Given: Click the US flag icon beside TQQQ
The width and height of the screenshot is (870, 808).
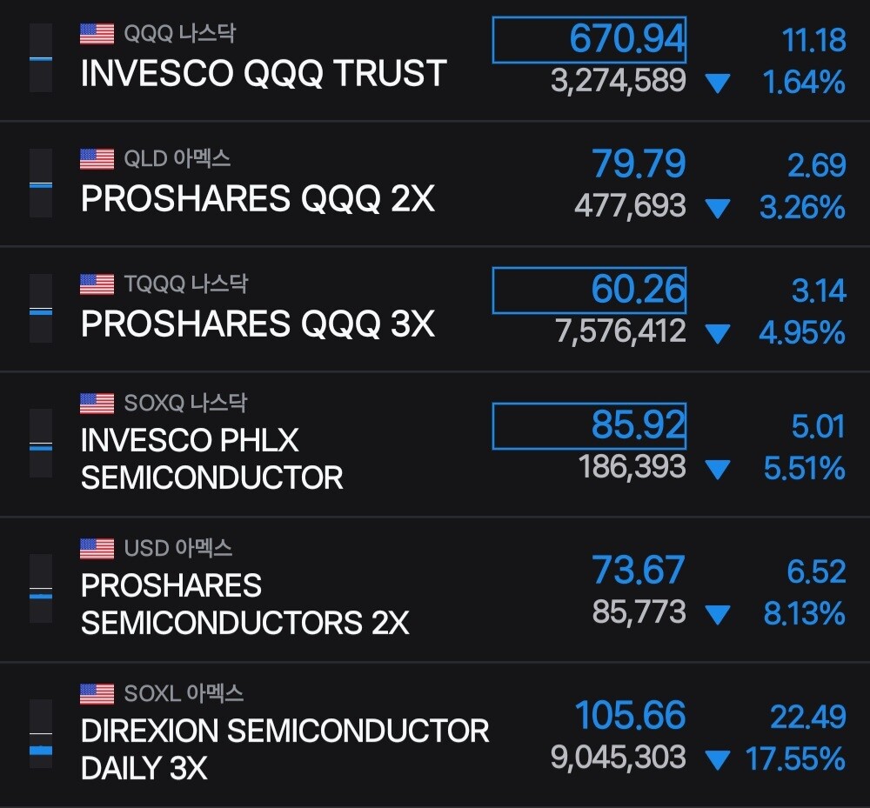Looking at the screenshot, I should (x=97, y=284).
